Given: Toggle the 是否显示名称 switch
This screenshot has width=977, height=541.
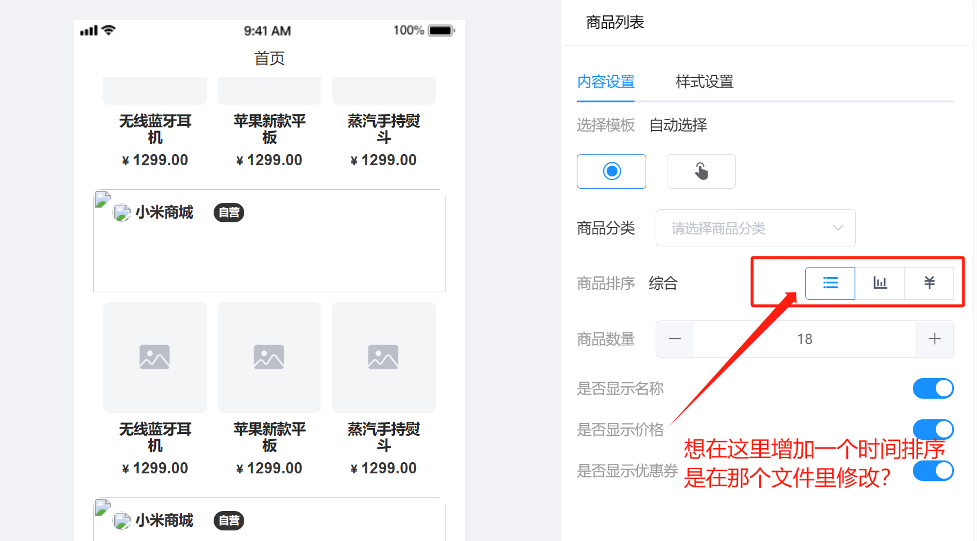Looking at the screenshot, I should (x=933, y=388).
